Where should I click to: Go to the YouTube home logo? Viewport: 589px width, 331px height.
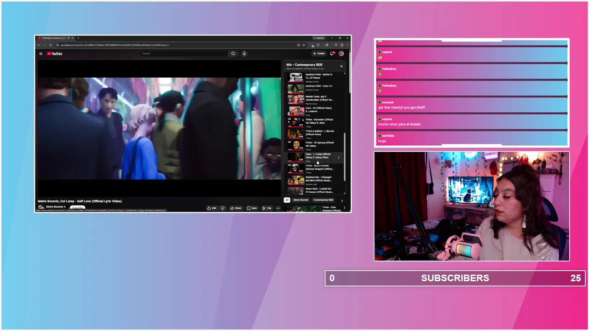click(54, 54)
